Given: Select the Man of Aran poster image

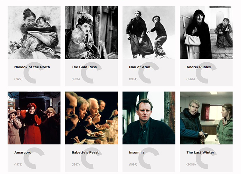Looking at the screenshot, I should [x=149, y=33].
